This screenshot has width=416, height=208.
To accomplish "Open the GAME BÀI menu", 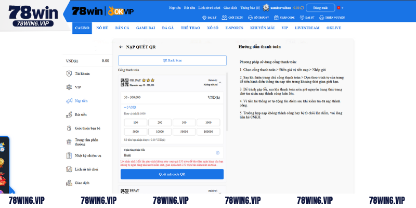I will pos(146,28).
